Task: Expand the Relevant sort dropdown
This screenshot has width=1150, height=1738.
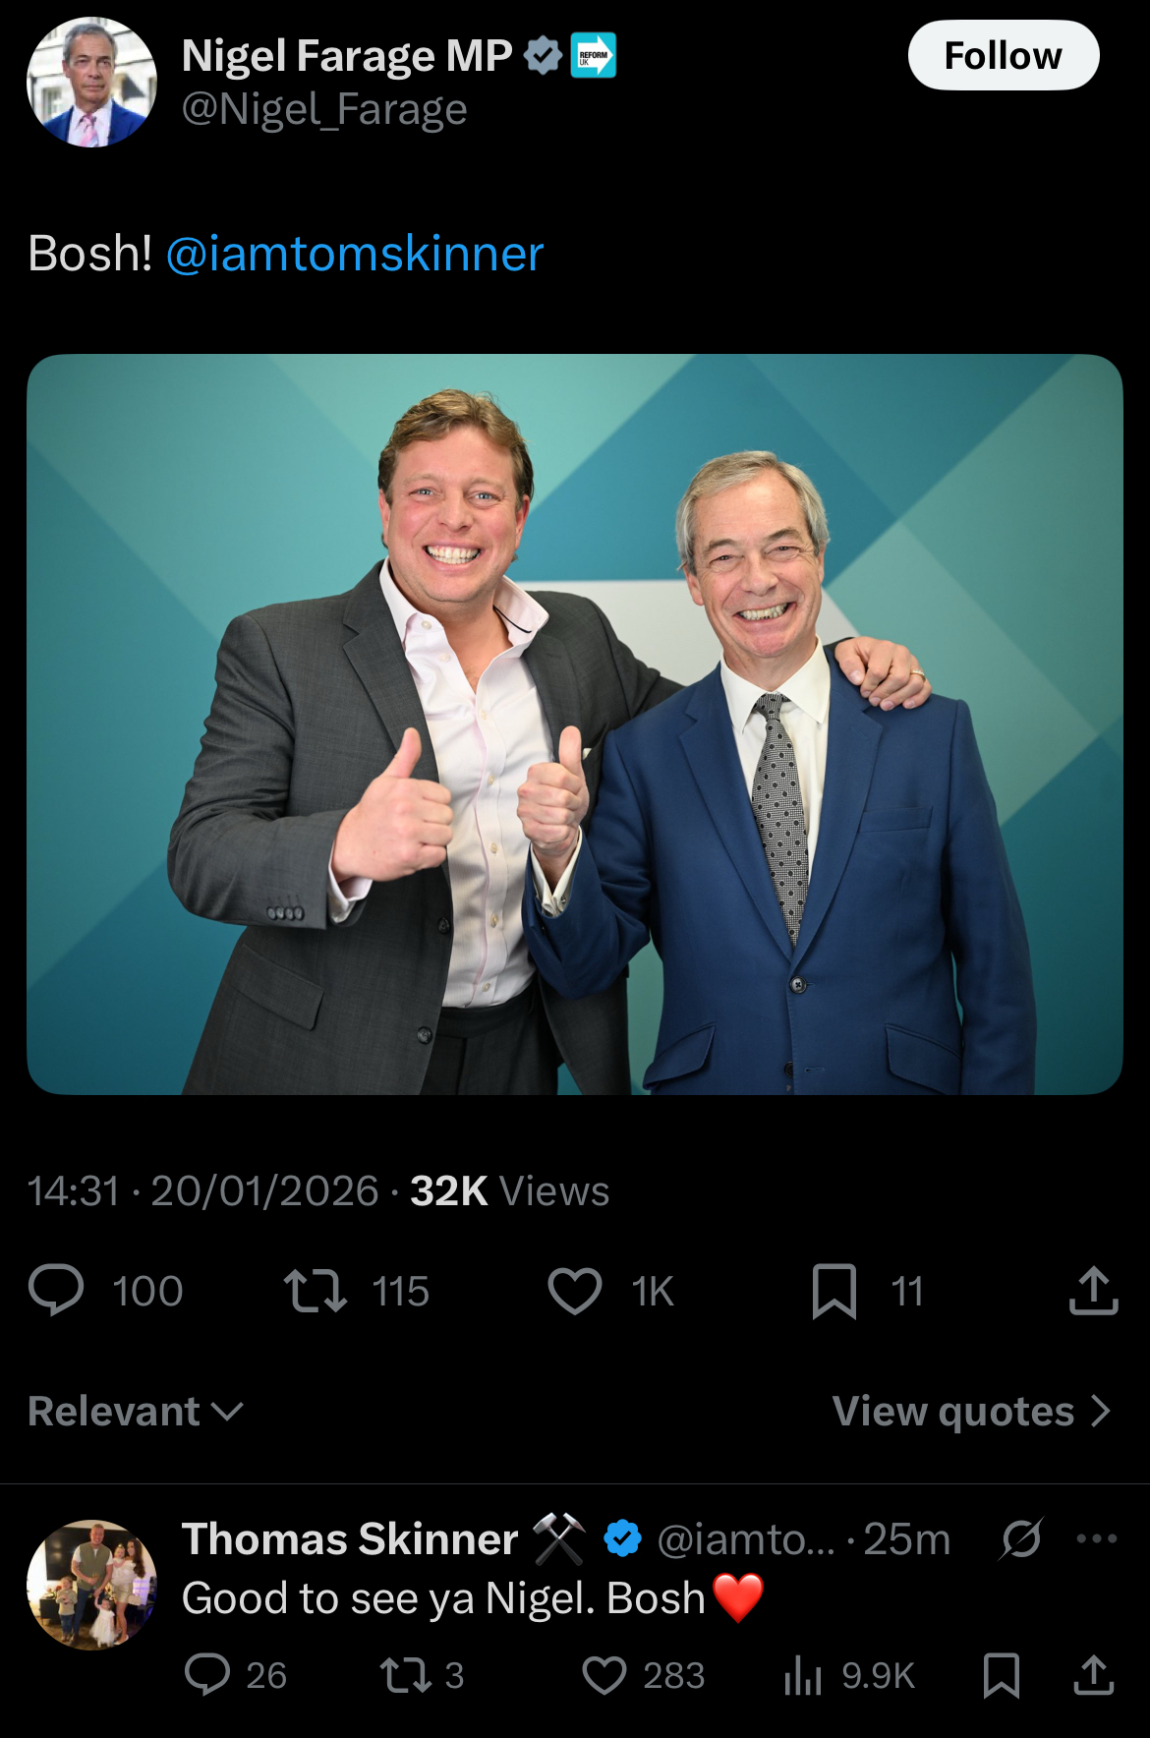Action: (136, 1412)
